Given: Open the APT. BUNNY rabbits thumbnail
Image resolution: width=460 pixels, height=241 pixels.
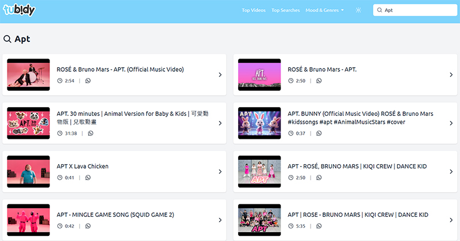Looking at the screenshot, I should coord(259,123).
